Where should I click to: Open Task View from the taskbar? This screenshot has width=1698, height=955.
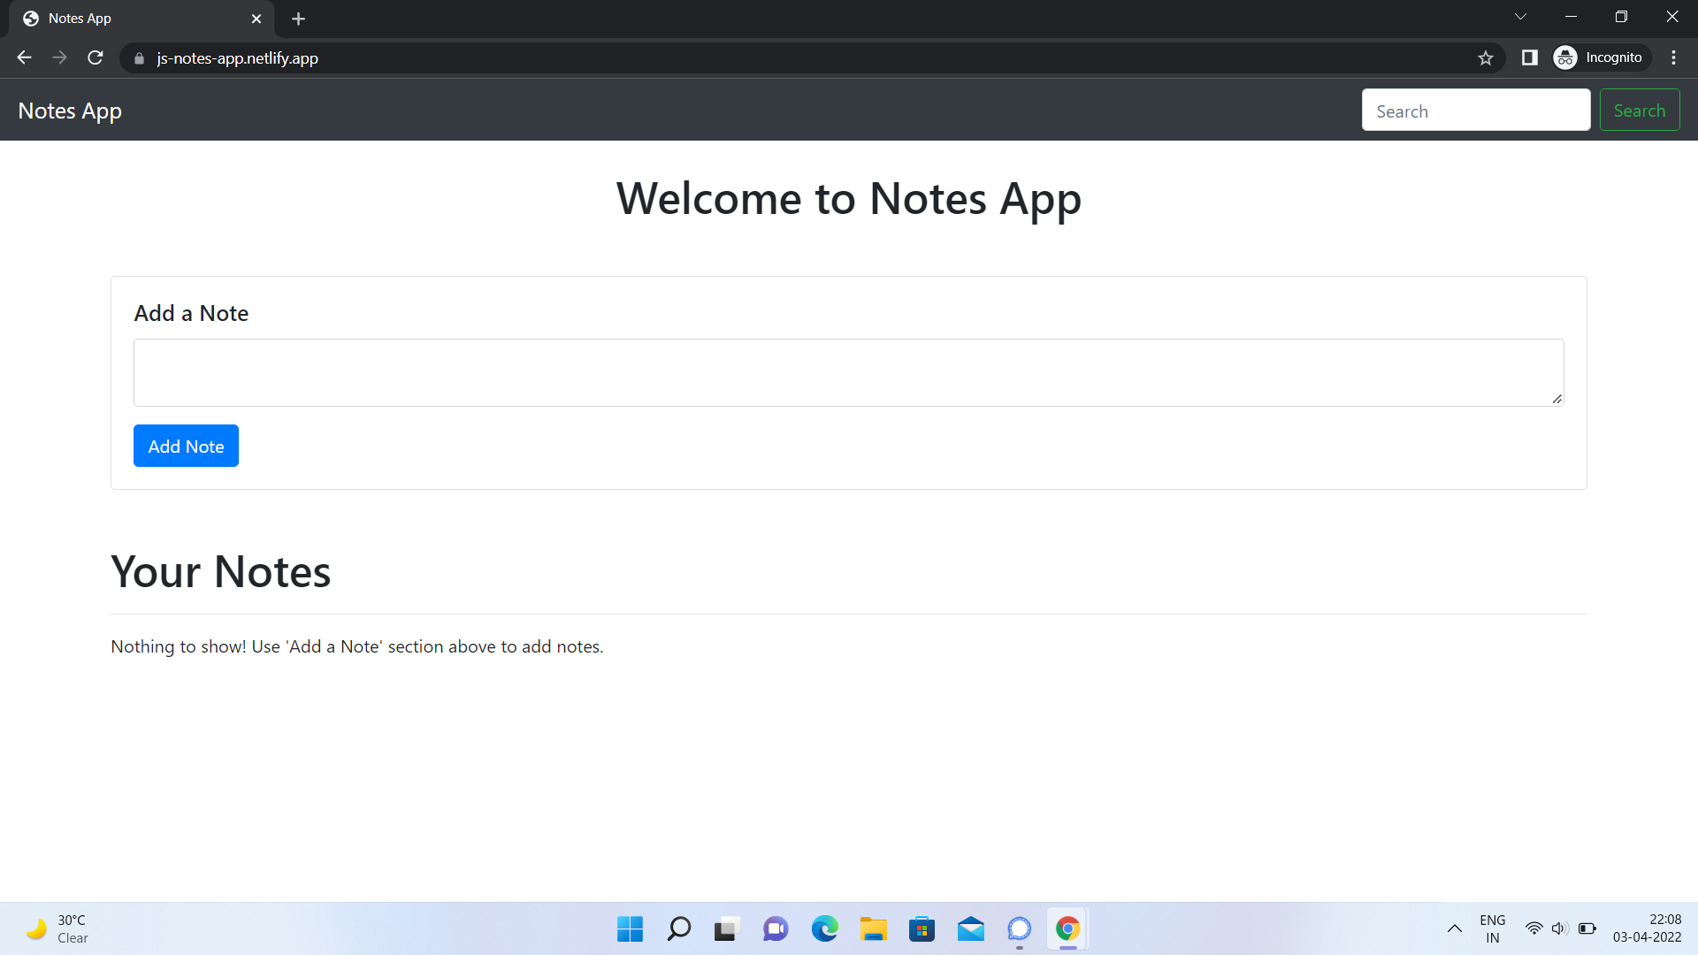[x=726, y=929]
